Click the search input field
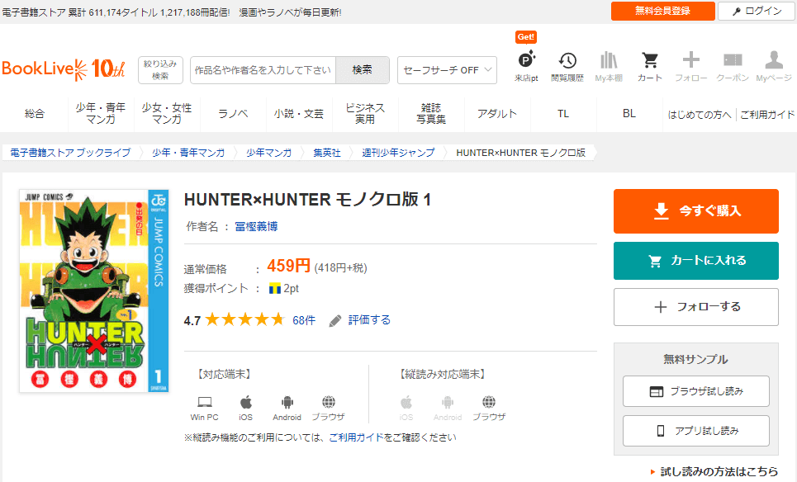 click(x=263, y=70)
